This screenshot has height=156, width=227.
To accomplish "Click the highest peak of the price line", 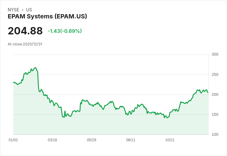I will click(35, 68).
